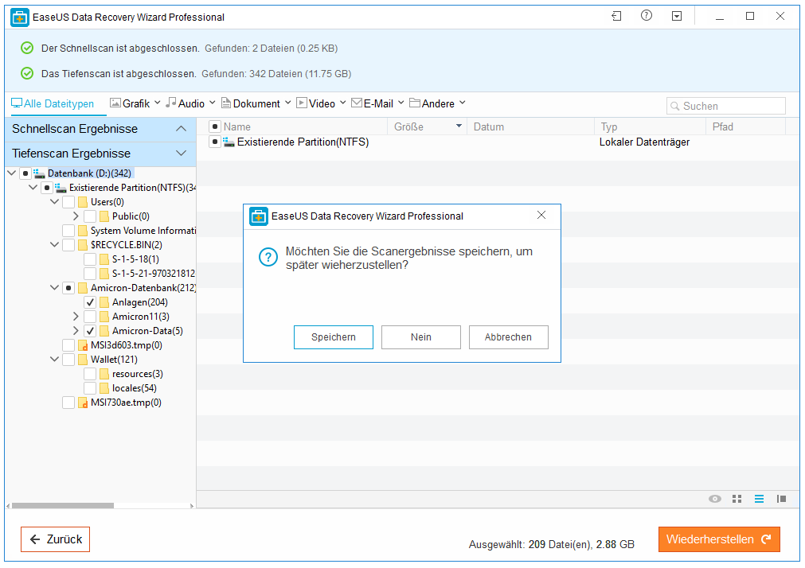This screenshot has width=805, height=568.
Task: Sort by the Datum column header
Action: tap(530, 126)
